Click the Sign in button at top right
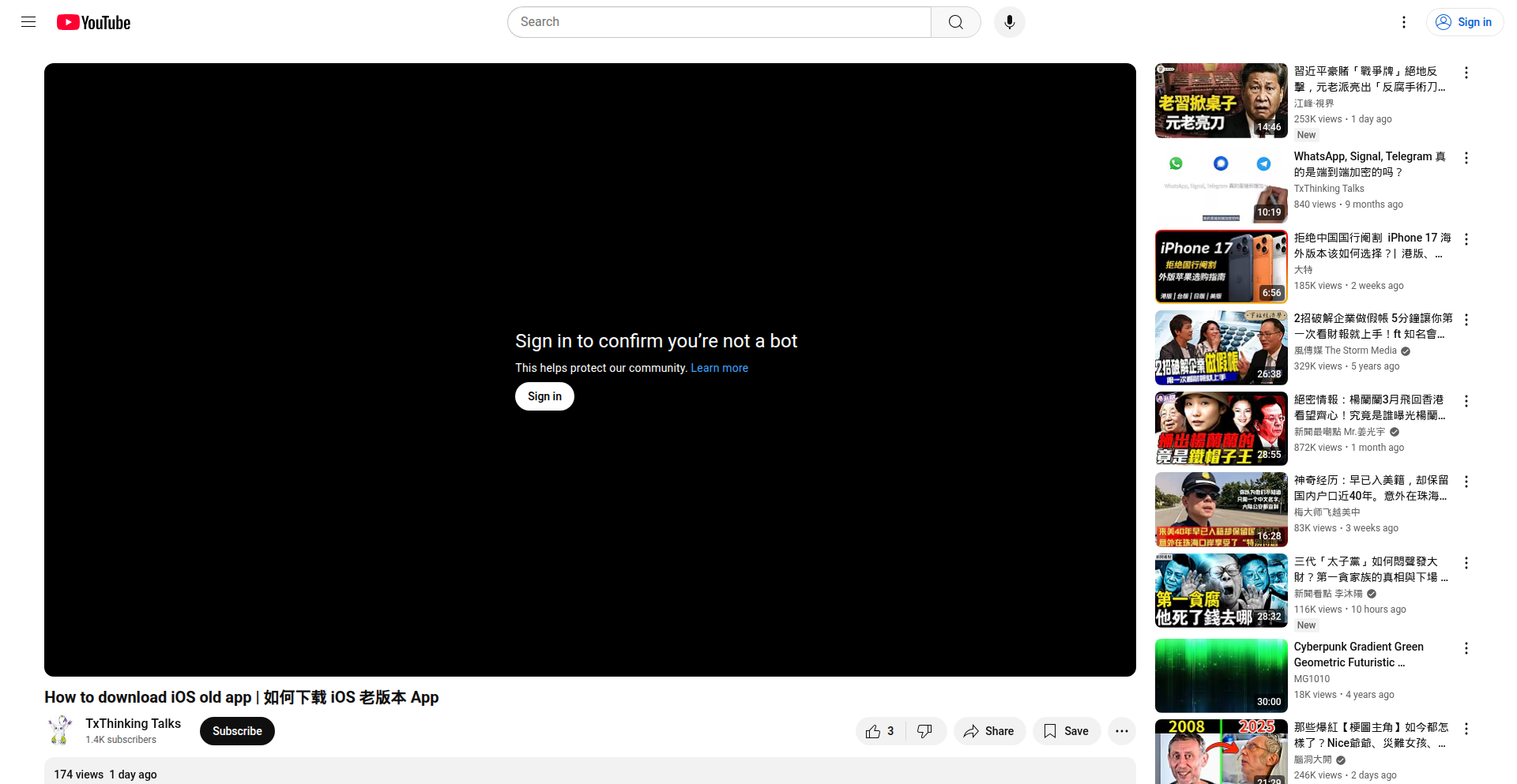This screenshot has width=1517, height=784. click(1464, 22)
